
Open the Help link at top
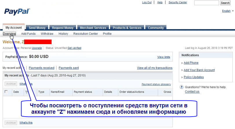pyautogui.click(x=160, y=2)
